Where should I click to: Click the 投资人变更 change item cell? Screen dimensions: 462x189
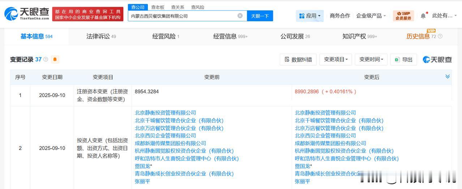click(103, 148)
